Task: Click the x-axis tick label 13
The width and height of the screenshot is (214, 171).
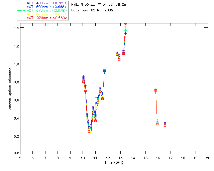Action: (x=120, y=158)
